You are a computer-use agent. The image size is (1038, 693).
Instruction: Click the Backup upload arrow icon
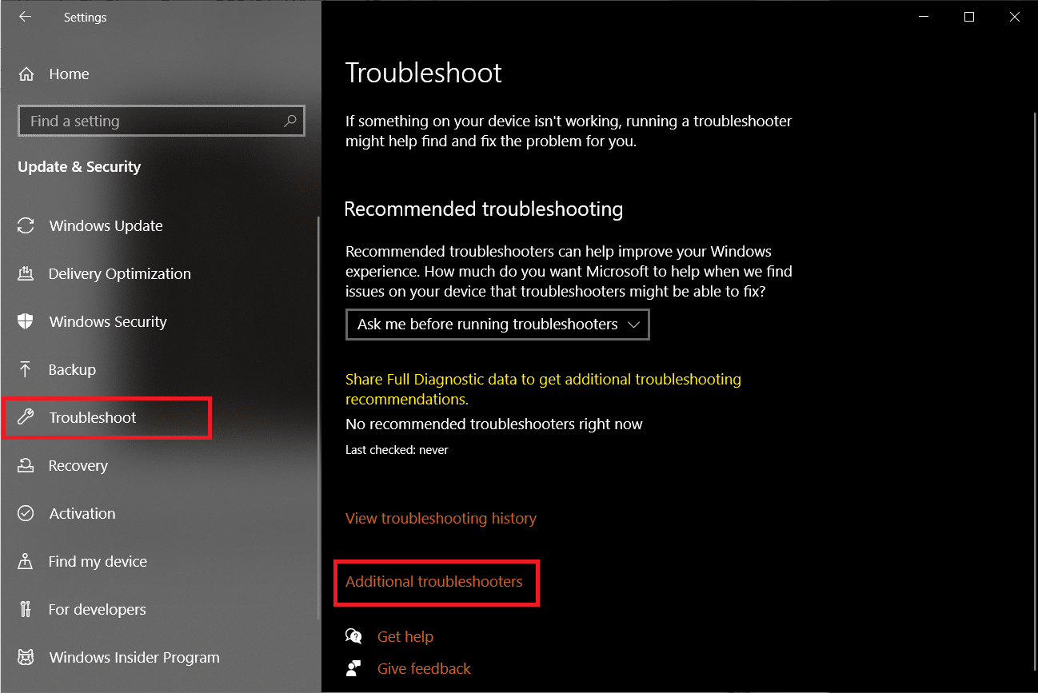coord(26,370)
